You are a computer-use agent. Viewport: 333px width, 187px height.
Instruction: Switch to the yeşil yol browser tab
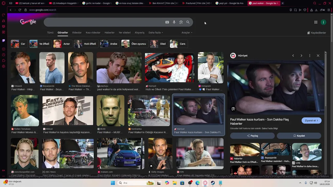tap(230, 3)
